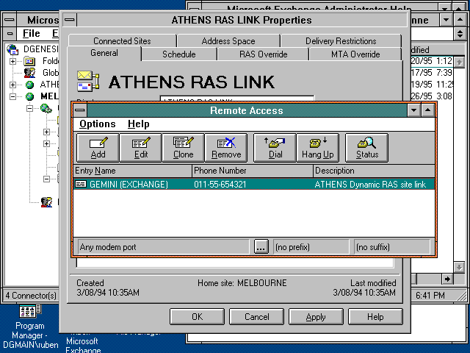Expand the Folders tree node
The image size is (470, 353).
pyautogui.click(x=13, y=61)
